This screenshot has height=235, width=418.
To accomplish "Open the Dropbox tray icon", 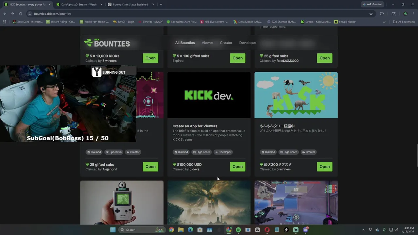I will click(370, 230).
